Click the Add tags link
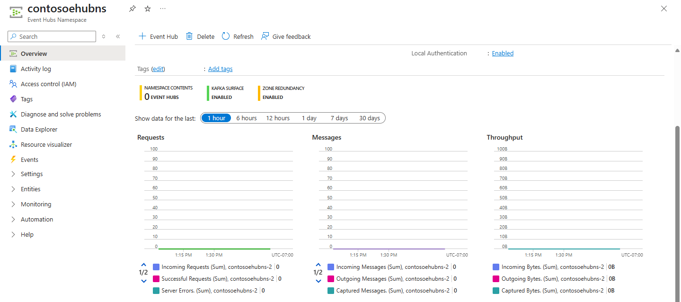This screenshot has height=302, width=681. point(220,69)
